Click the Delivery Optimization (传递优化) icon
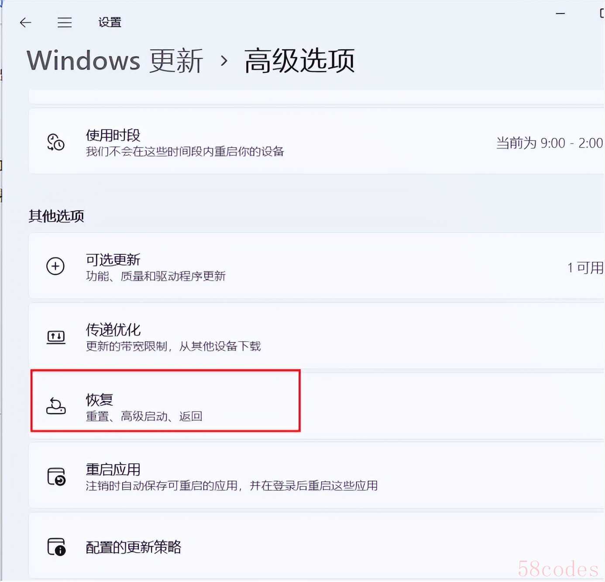The width and height of the screenshot is (605, 582). click(56, 336)
